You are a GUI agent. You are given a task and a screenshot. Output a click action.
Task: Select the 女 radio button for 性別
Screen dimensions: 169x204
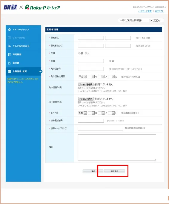(x=86, y=53)
